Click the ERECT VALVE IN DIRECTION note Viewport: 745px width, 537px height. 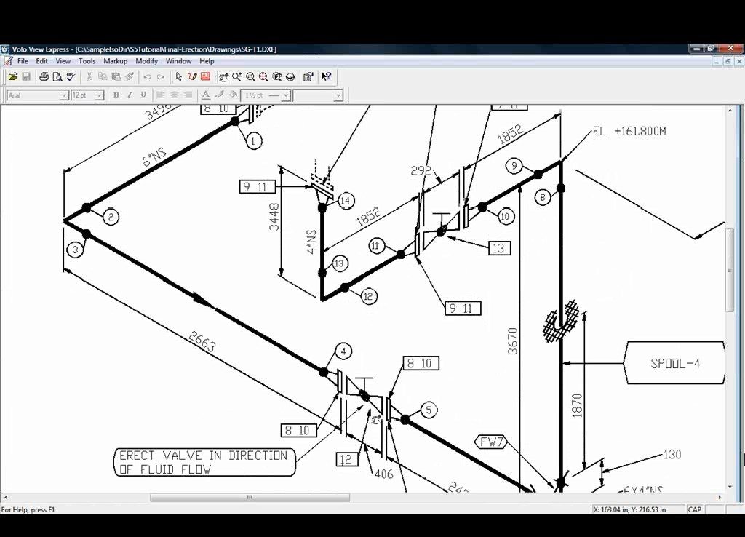coord(204,462)
